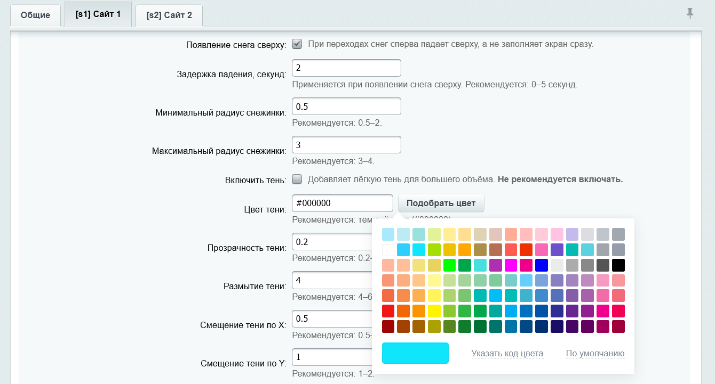Click the 'Максимальный радиус снежинки' input

point(346,145)
